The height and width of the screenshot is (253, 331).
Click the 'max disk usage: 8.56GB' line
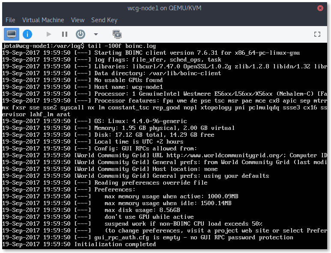91,210
